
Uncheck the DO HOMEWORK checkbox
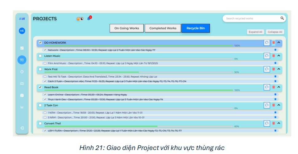[x=40, y=43]
